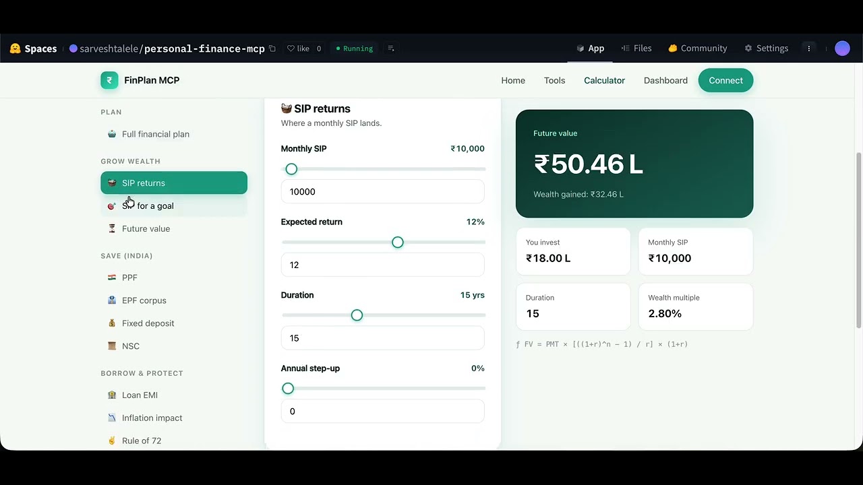
Task: Open the Community tab
Action: [x=697, y=48]
